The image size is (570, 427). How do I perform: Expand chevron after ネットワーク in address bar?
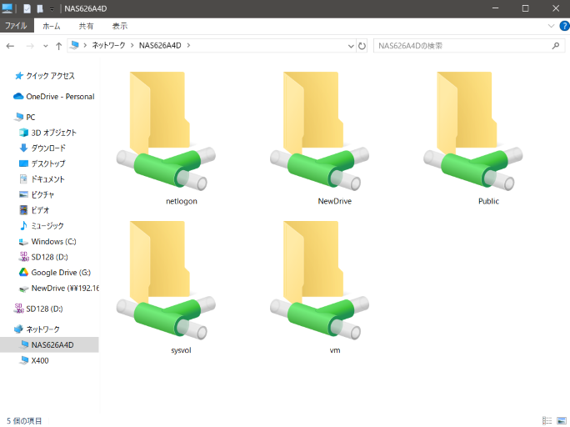click(132, 46)
